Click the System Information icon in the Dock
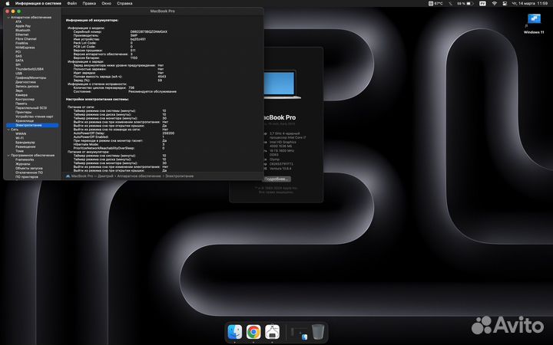Screen dimensions: 553x345 272,332
